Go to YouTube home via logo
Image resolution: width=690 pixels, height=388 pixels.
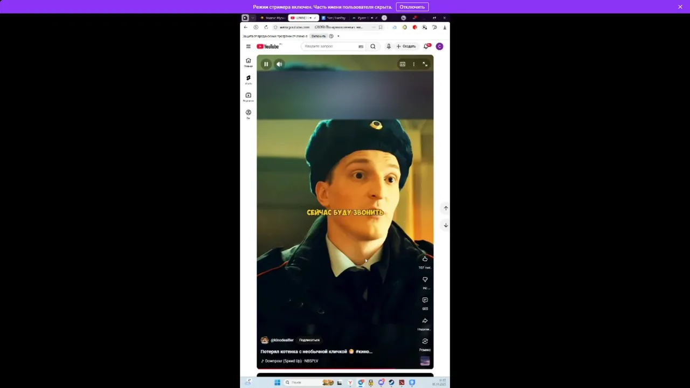point(268,46)
